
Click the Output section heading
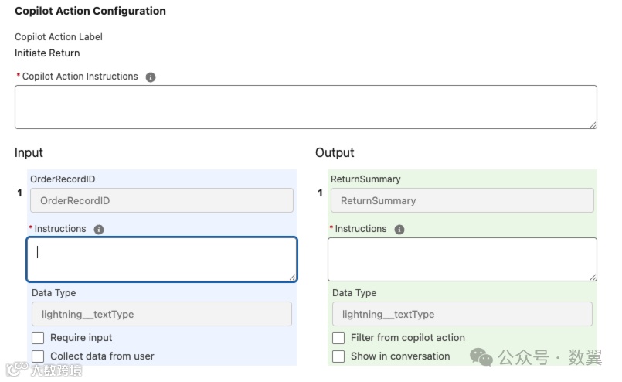(335, 153)
